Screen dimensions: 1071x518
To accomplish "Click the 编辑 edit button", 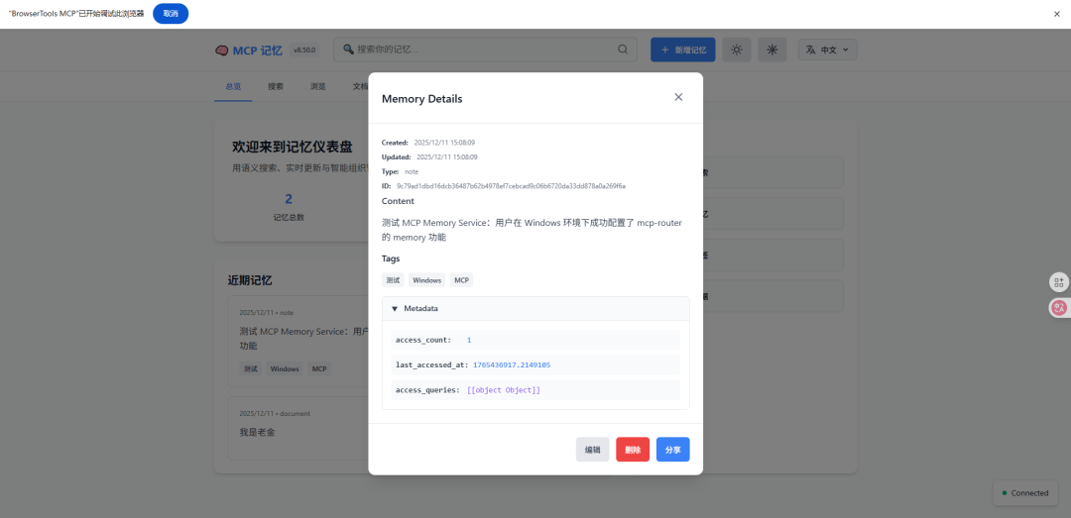I will point(593,450).
